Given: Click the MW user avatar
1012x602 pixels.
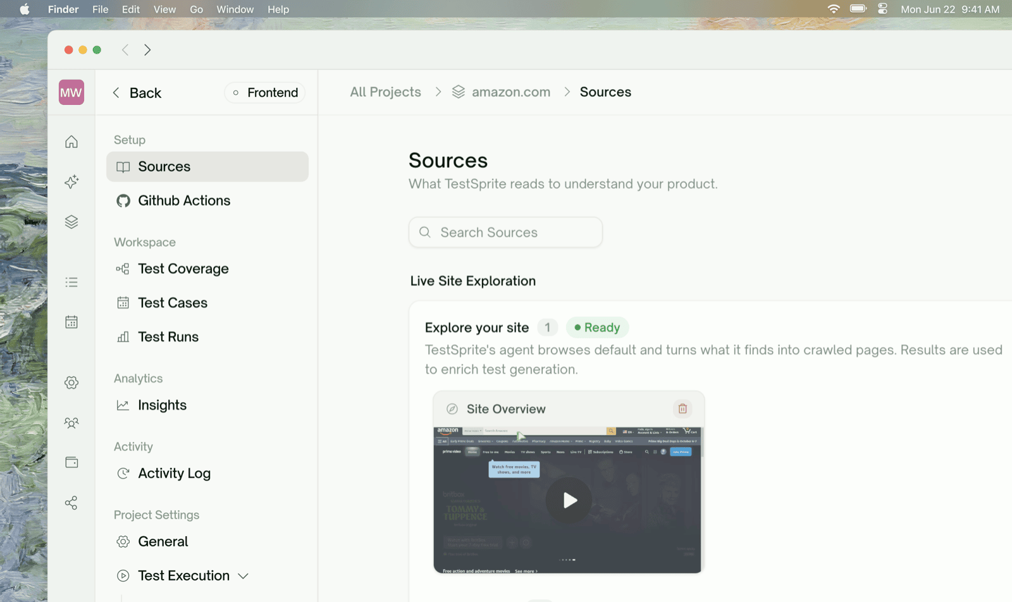Looking at the screenshot, I should pyautogui.click(x=71, y=92).
